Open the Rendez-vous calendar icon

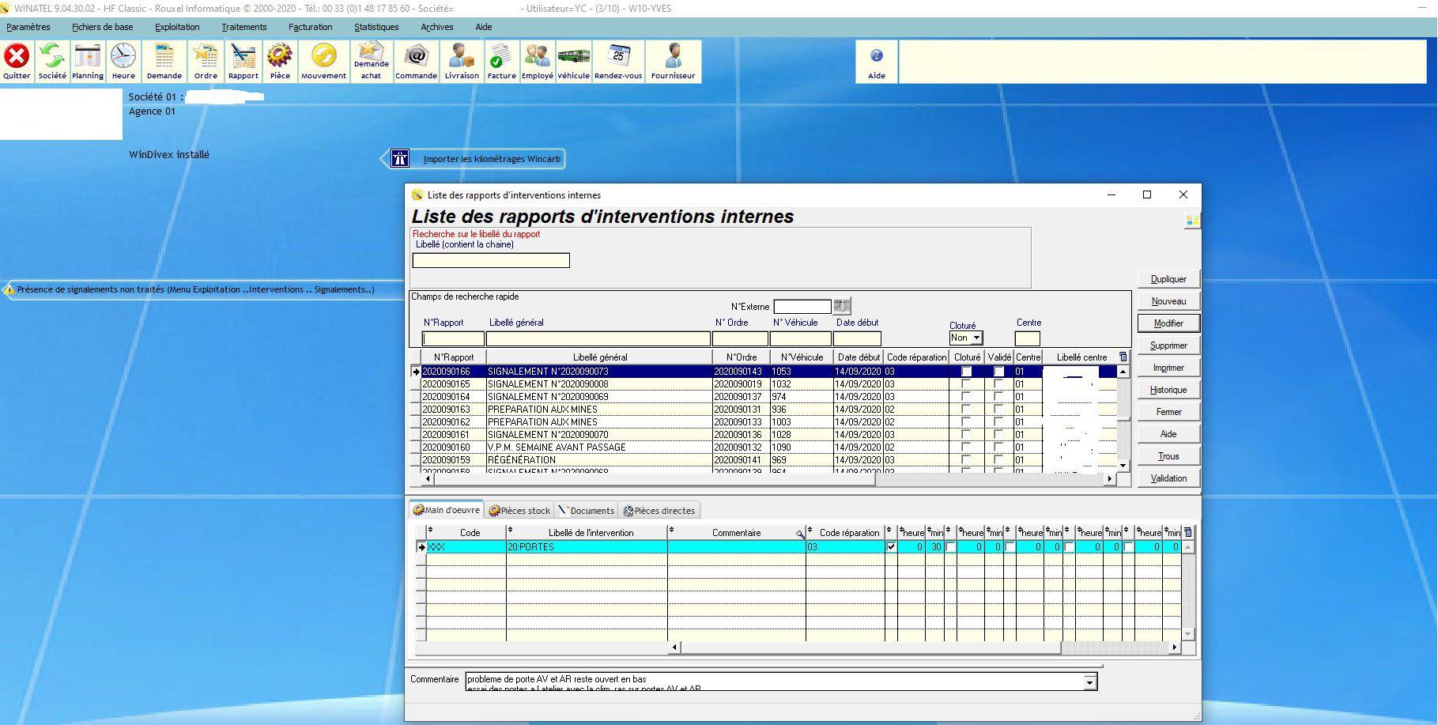[618, 62]
